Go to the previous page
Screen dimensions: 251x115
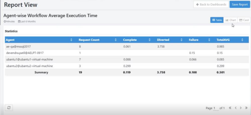[236, 108]
